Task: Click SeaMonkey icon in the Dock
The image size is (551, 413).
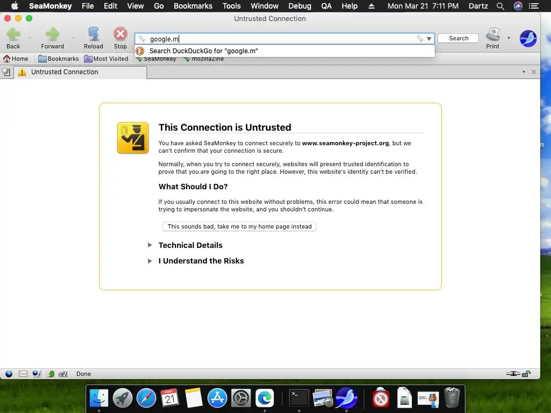Action: (x=346, y=398)
